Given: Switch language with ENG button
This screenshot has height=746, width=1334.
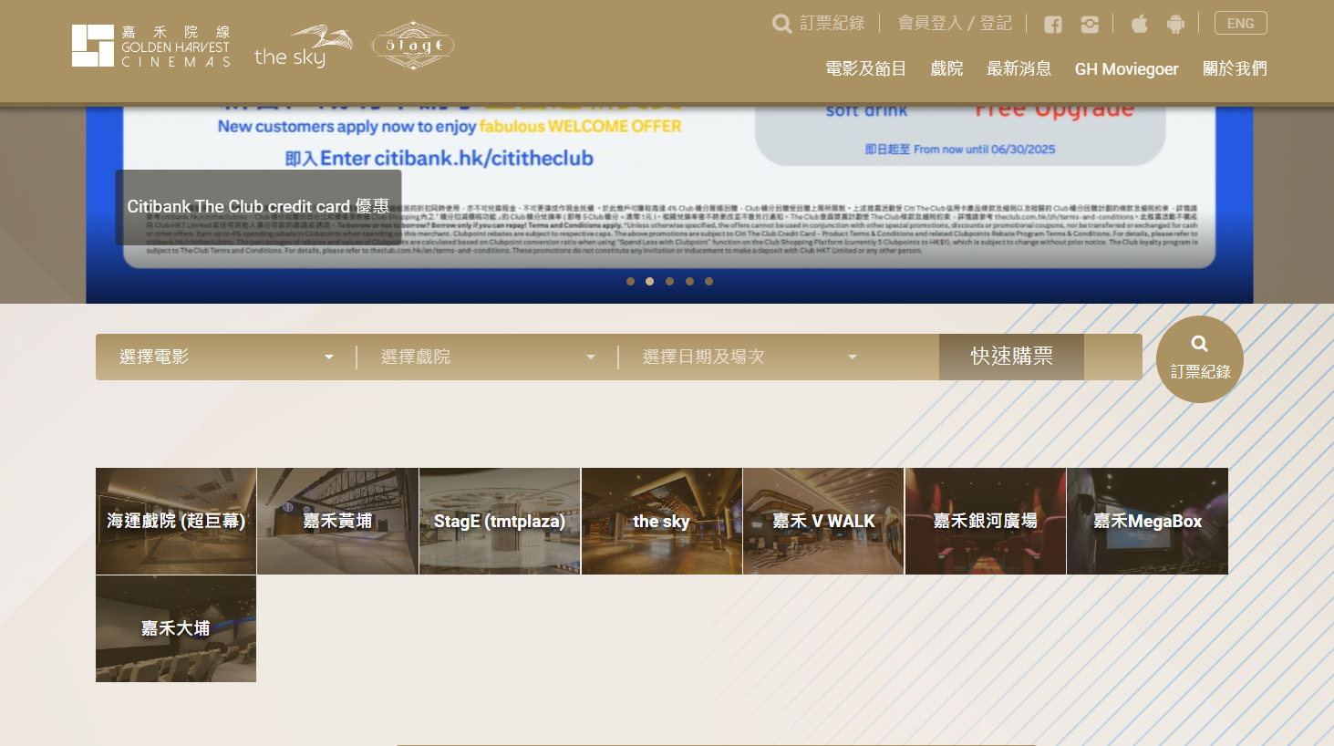Looking at the screenshot, I should point(1240,24).
